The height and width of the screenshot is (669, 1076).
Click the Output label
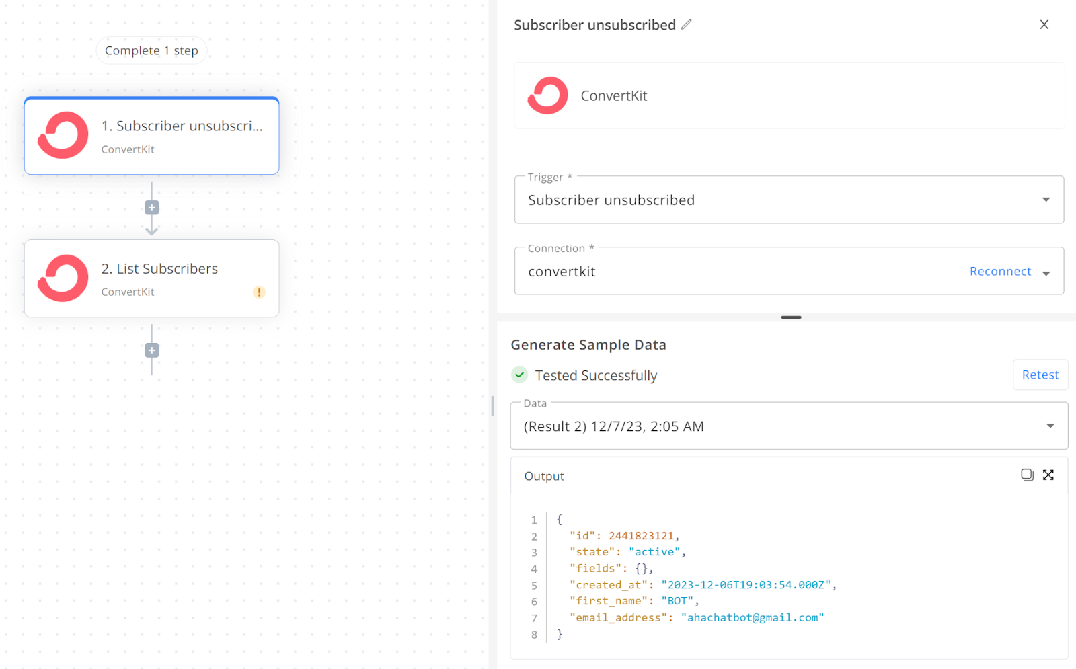pos(544,476)
